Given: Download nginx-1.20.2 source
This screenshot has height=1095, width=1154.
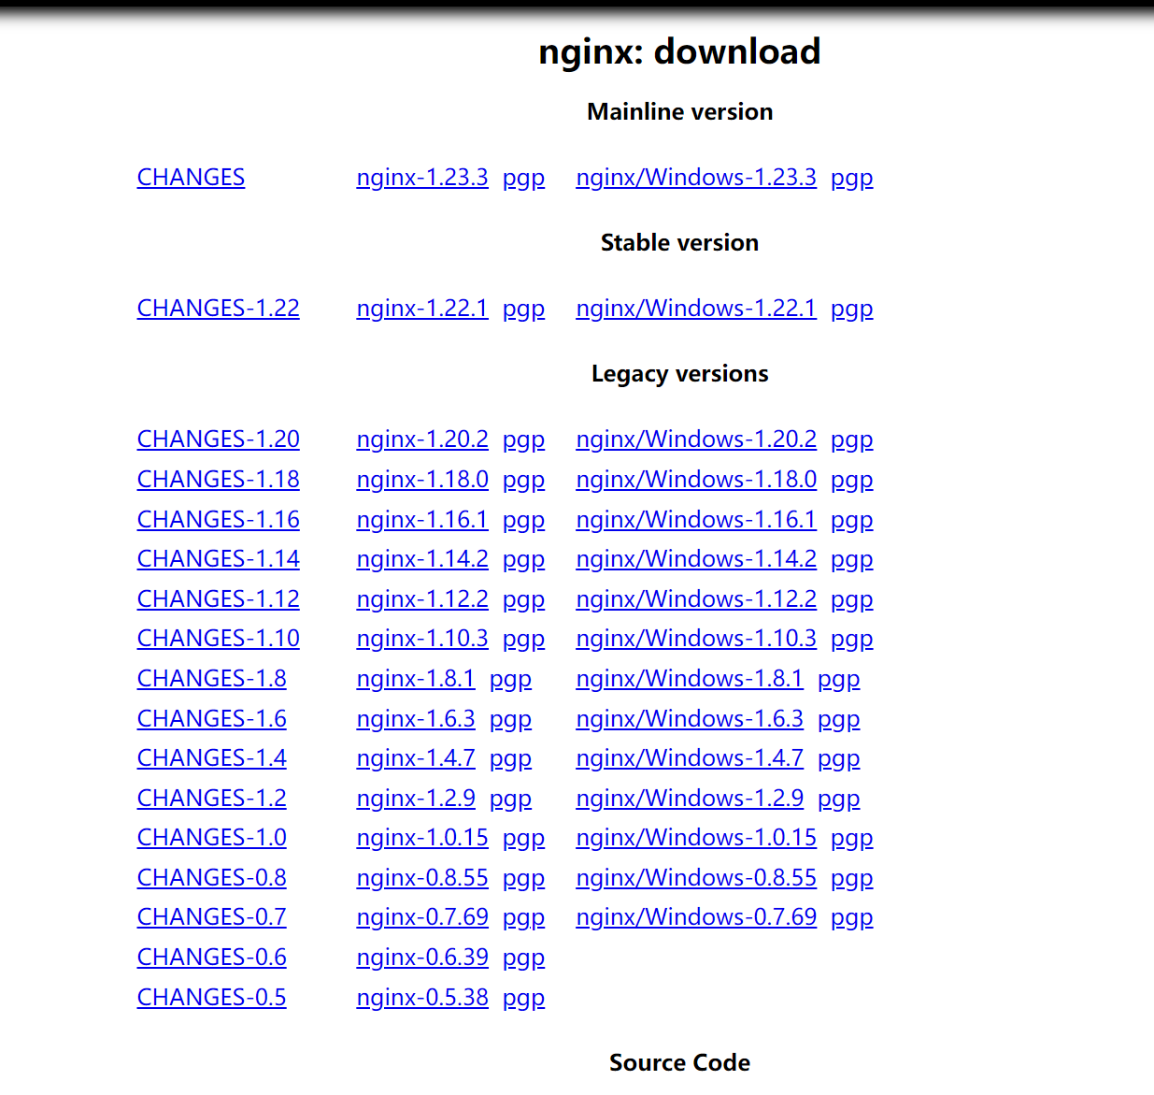Looking at the screenshot, I should (x=422, y=439).
